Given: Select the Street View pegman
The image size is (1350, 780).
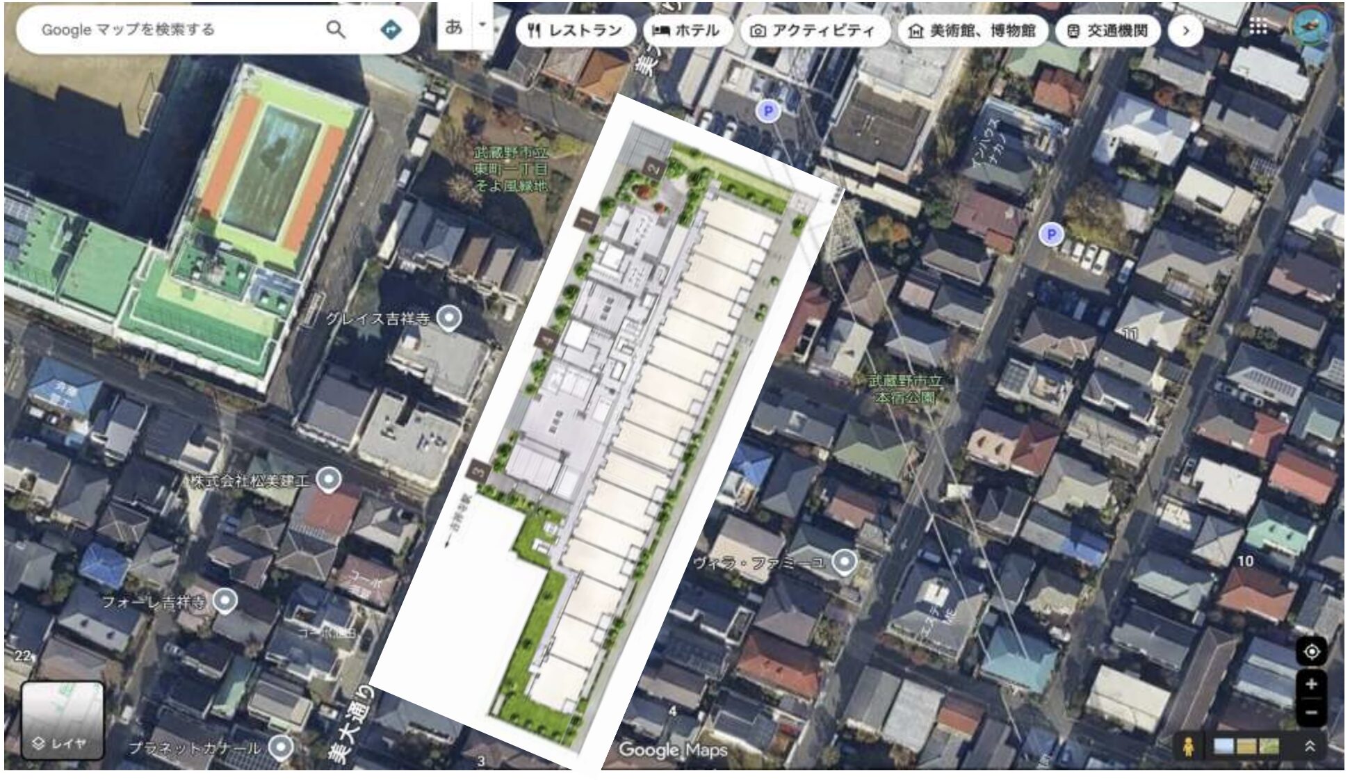Looking at the screenshot, I should (1187, 747).
